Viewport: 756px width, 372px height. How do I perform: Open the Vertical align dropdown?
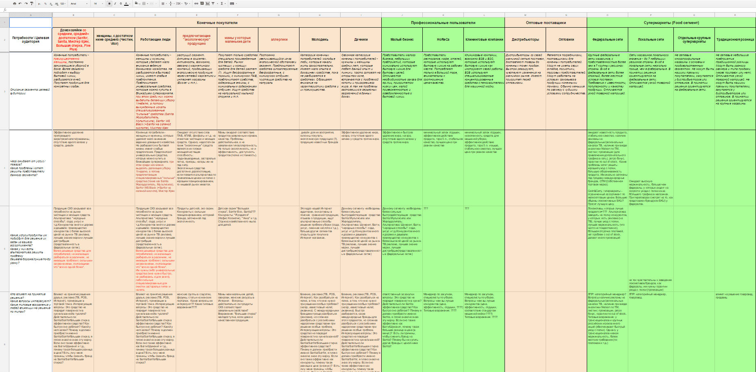point(172,4)
